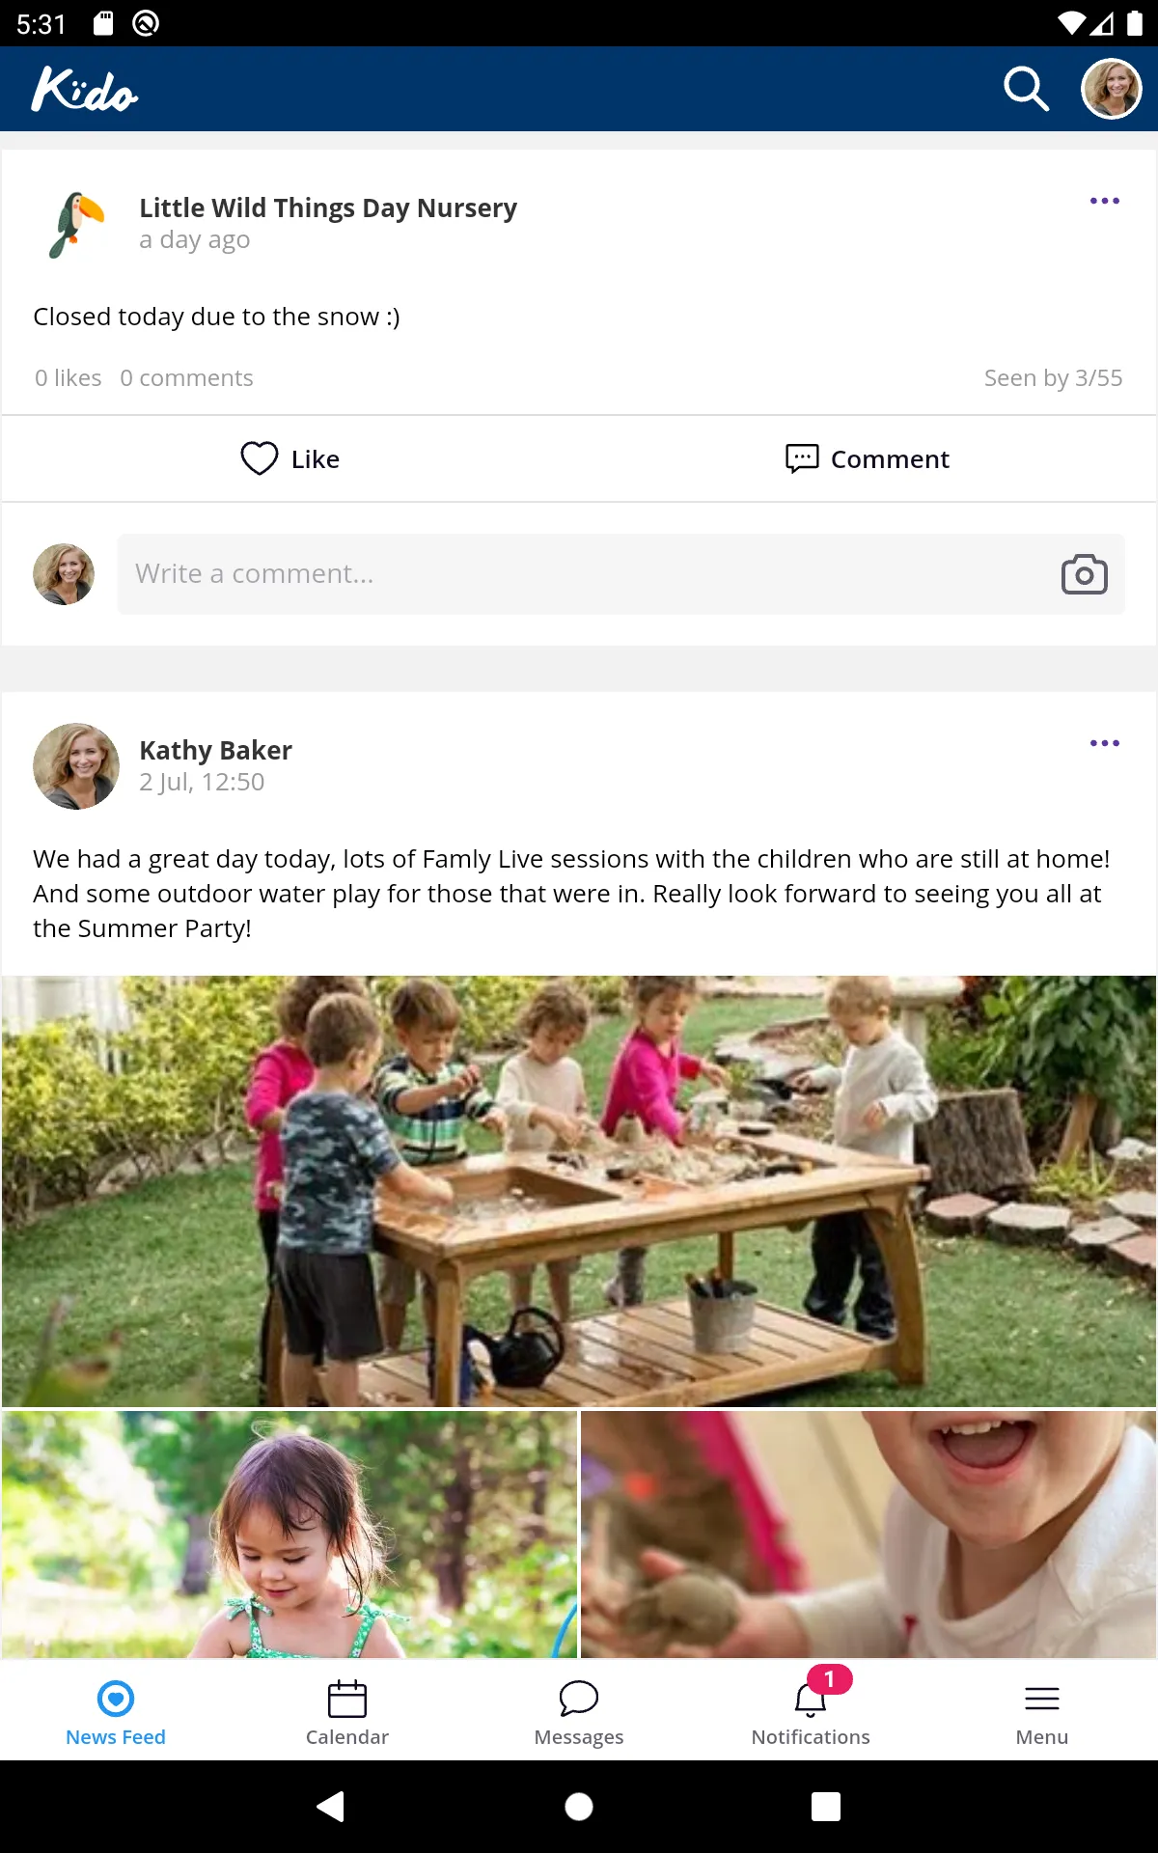Open Android recent apps square button

coord(826,1806)
